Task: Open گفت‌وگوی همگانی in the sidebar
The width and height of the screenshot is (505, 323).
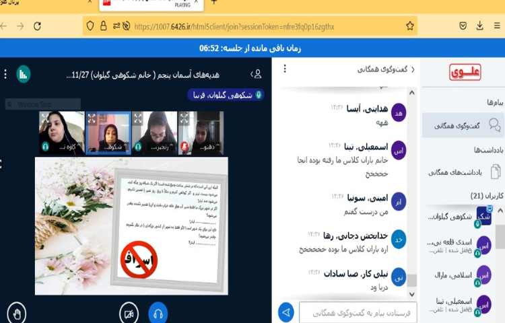Action: point(463,125)
